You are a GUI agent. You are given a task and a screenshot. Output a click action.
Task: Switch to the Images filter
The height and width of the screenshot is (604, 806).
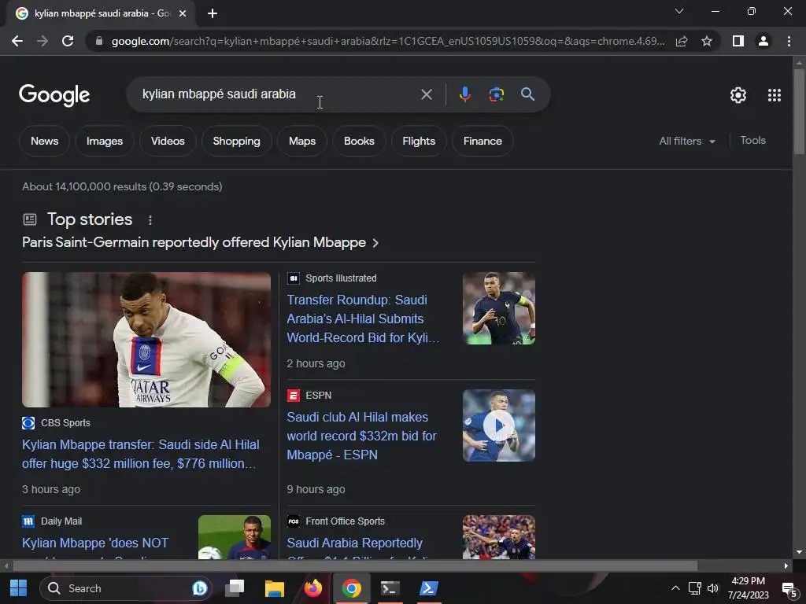point(105,142)
